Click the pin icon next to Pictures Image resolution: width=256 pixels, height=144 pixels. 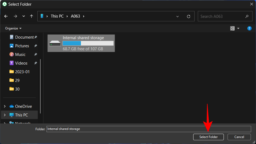point(36,46)
